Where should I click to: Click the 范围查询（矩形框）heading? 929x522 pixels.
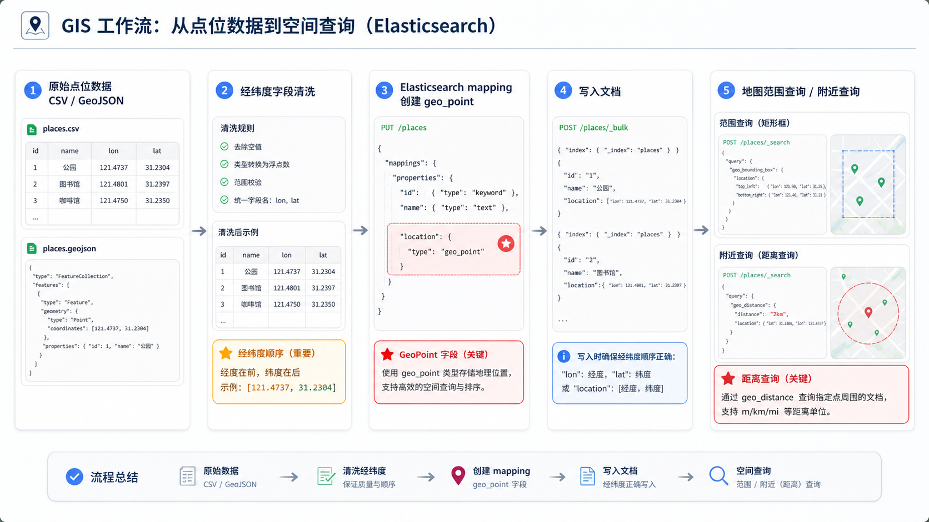click(755, 123)
